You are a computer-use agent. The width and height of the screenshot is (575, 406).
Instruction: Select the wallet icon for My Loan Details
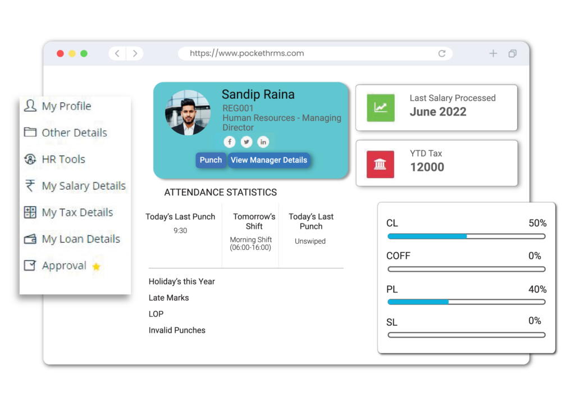tap(29, 239)
